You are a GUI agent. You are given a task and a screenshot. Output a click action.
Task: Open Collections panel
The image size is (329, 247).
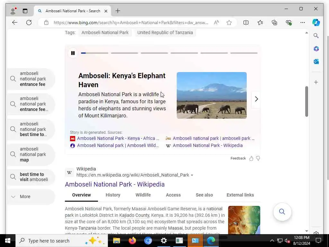(274, 23)
